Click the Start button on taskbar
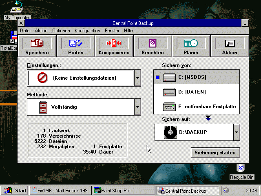261x196 pixels. [15, 191]
